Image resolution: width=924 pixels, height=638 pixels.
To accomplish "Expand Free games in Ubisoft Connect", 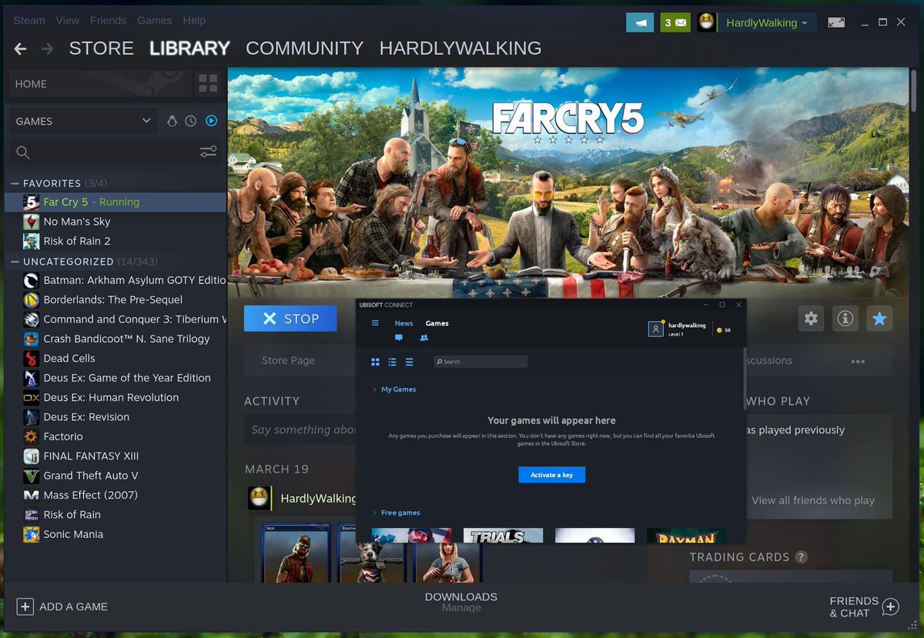I will click(396, 513).
